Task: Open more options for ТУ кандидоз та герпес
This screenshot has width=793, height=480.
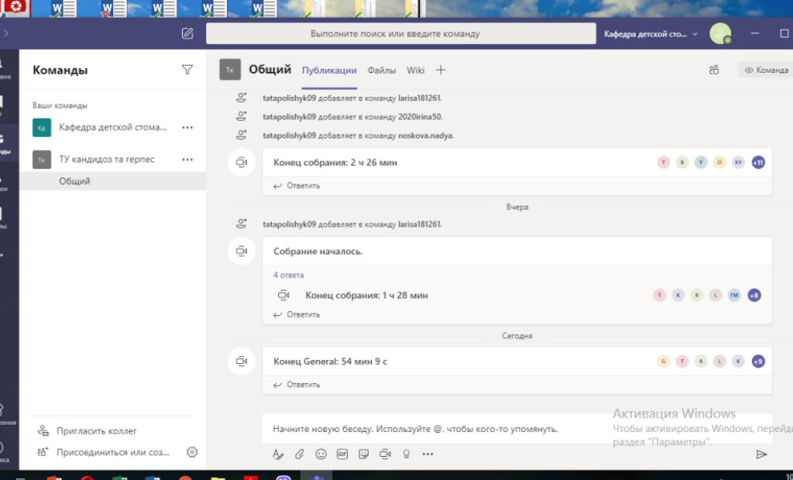Action: tap(187, 159)
